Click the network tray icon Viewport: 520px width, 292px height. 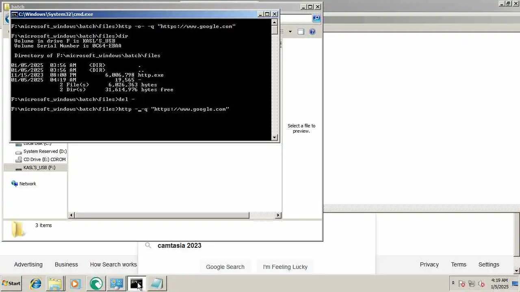(472, 283)
